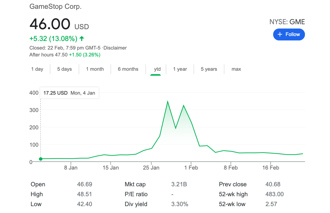Open the Disclaimer link

(115, 48)
